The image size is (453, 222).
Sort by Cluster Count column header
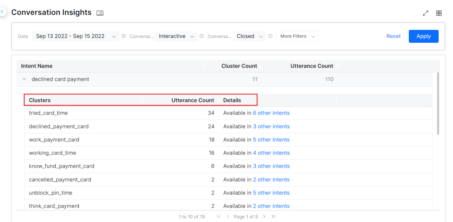[x=239, y=66]
